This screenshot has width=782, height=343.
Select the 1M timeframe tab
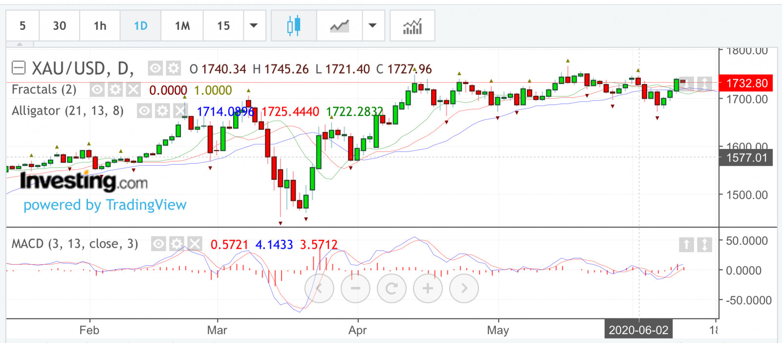click(182, 26)
